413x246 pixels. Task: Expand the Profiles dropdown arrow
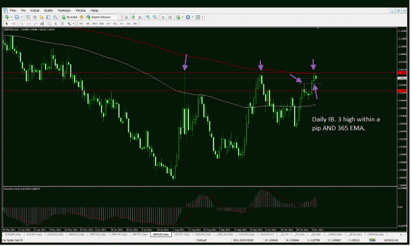point(21,17)
